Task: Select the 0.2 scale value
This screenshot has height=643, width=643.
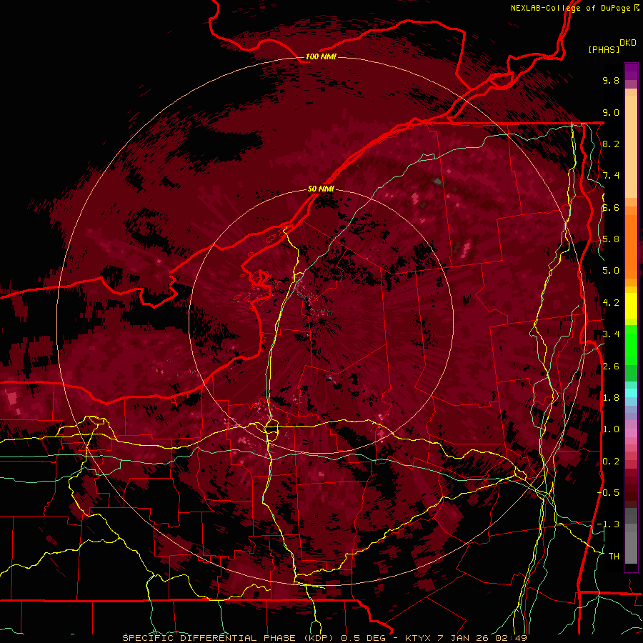Action: point(611,461)
